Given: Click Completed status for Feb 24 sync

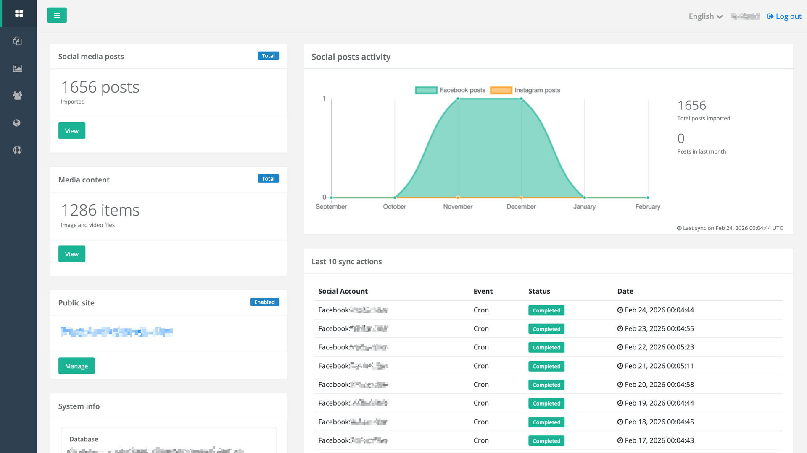Looking at the screenshot, I should click(546, 310).
